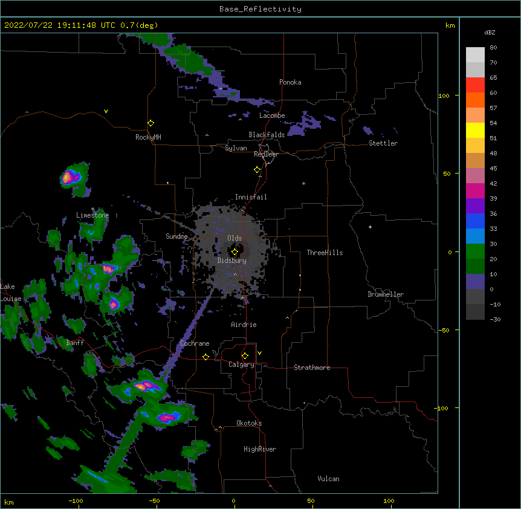Click the asterisk marker above Limestone label
Image resolution: width=521 pixels, height=509 pixels.
(92, 209)
